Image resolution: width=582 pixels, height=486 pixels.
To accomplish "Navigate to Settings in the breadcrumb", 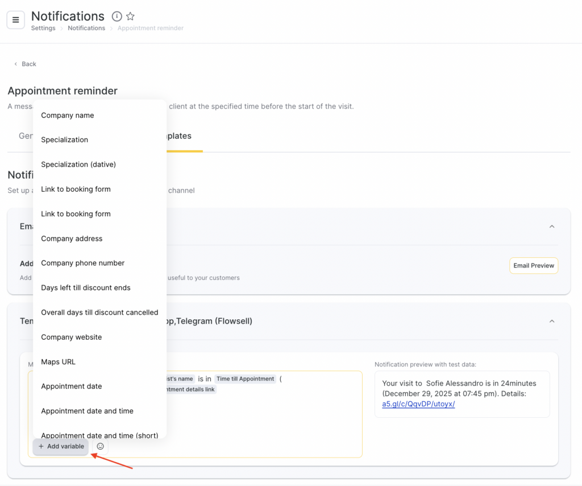I will (x=43, y=28).
